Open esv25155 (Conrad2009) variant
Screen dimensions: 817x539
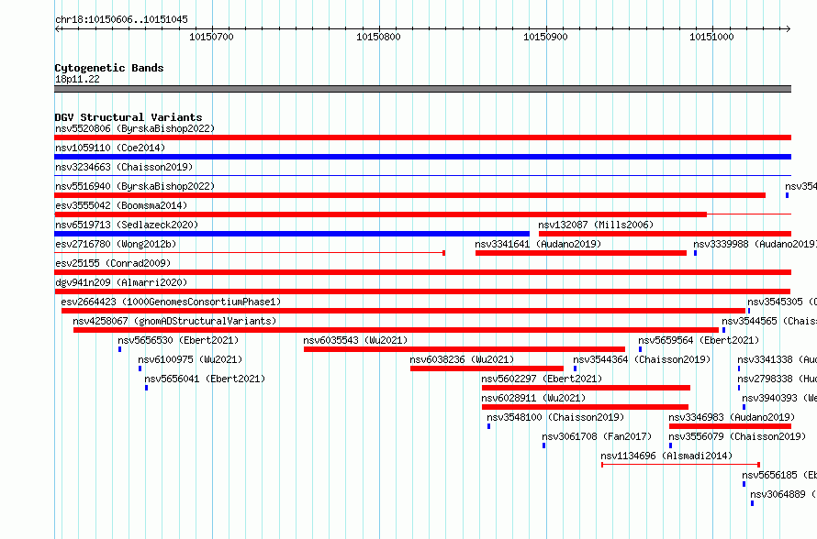point(113,263)
